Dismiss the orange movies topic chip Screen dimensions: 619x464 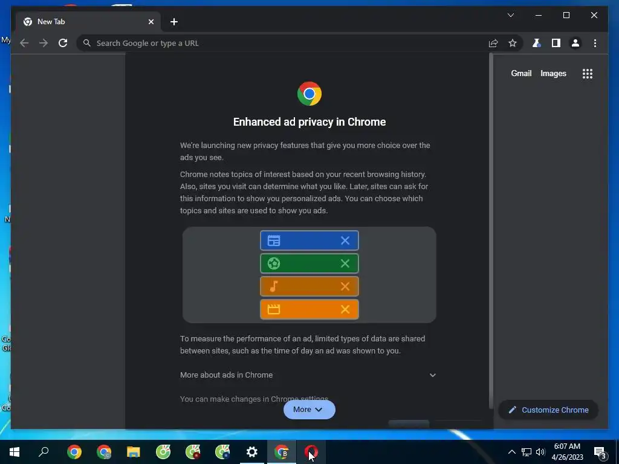pos(345,309)
